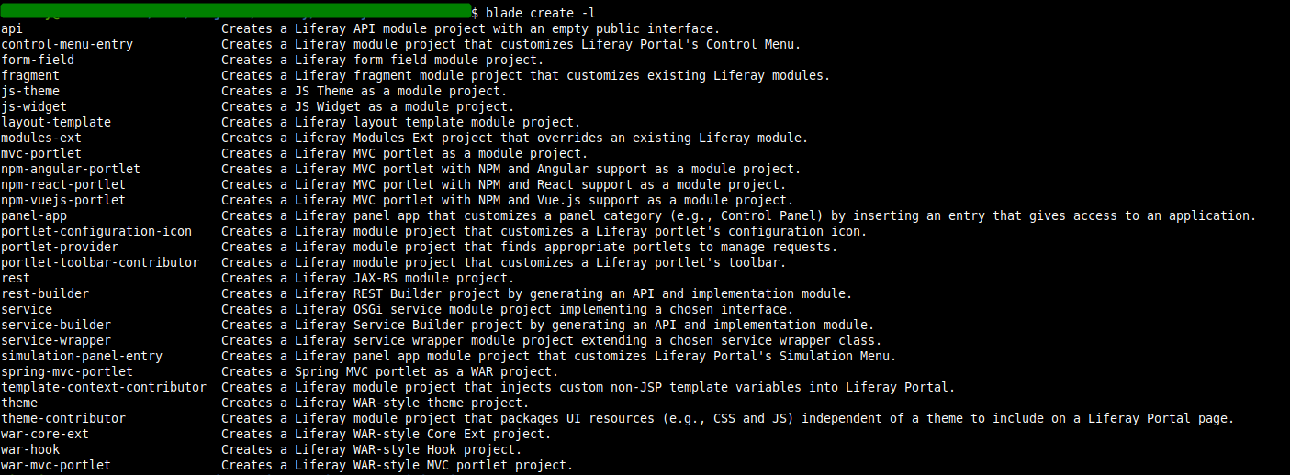Click 'Creates a Liferay WAR-style Hook project.'

click(x=372, y=449)
